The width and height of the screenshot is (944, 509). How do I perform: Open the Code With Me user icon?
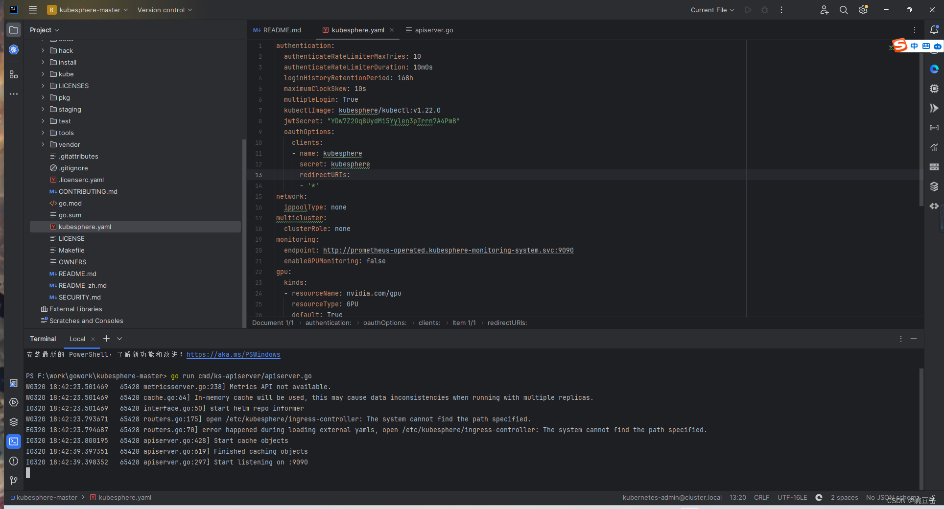tap(824, 10)
